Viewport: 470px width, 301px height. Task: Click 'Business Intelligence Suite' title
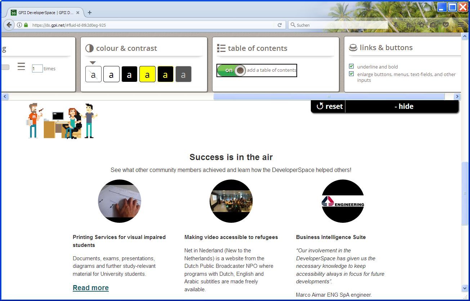click(331, 237)
